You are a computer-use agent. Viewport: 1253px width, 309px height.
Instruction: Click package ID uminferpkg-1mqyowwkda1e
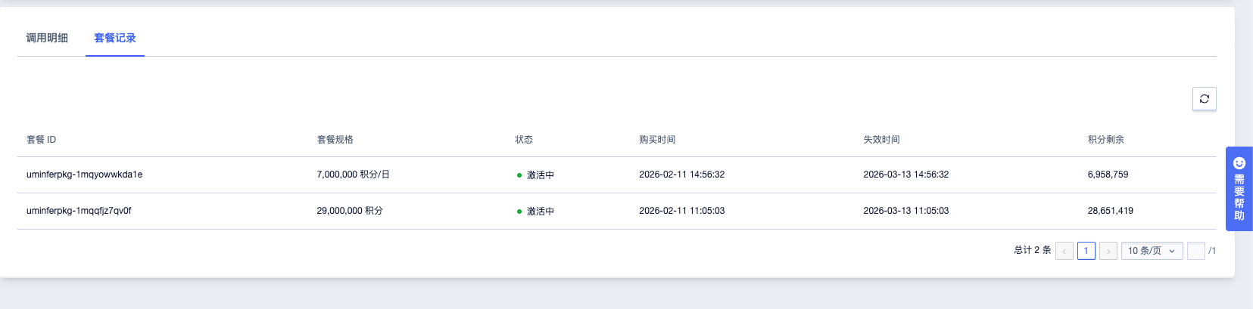point(84,175)
